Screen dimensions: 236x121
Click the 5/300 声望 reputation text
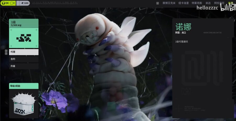click(16, 25)
